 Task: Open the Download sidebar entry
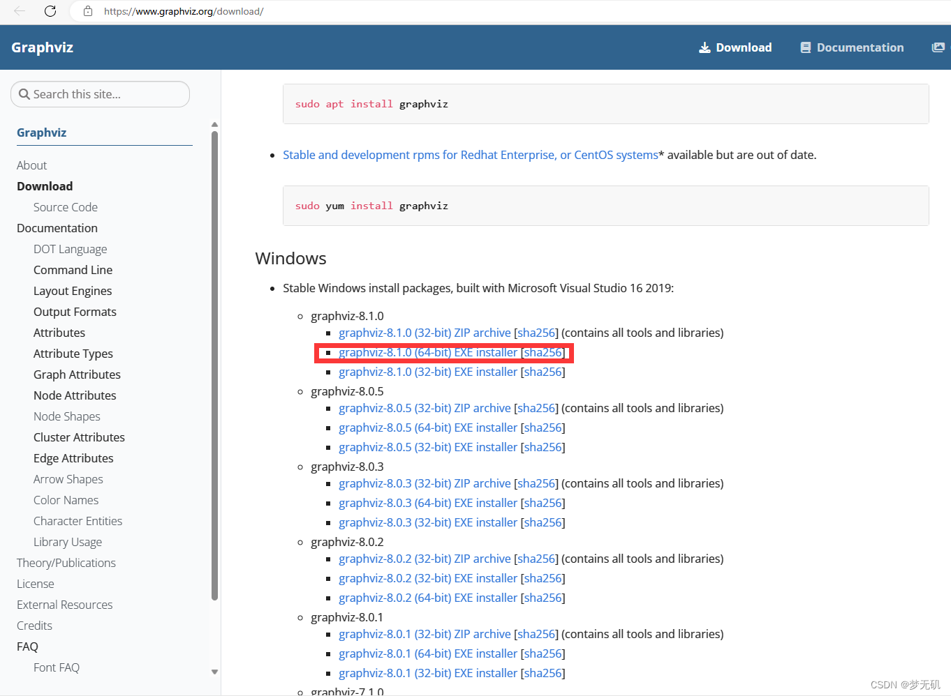pyautogui.click(x=45, y=186)
